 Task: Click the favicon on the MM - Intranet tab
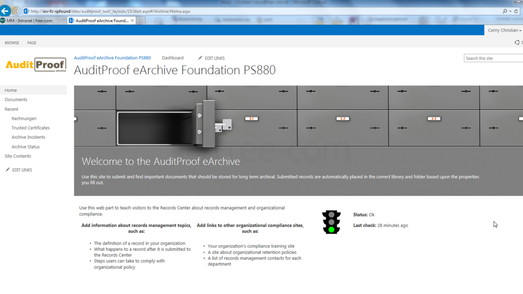coord(4,20)
